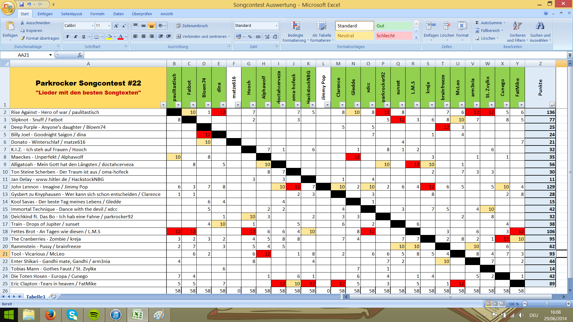Copy selection with Kopieren
573x322 pixels.
tap(31, 30)
